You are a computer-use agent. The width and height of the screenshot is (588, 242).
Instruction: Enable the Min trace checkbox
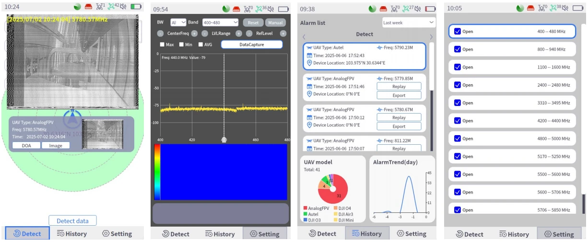point(182,45)
